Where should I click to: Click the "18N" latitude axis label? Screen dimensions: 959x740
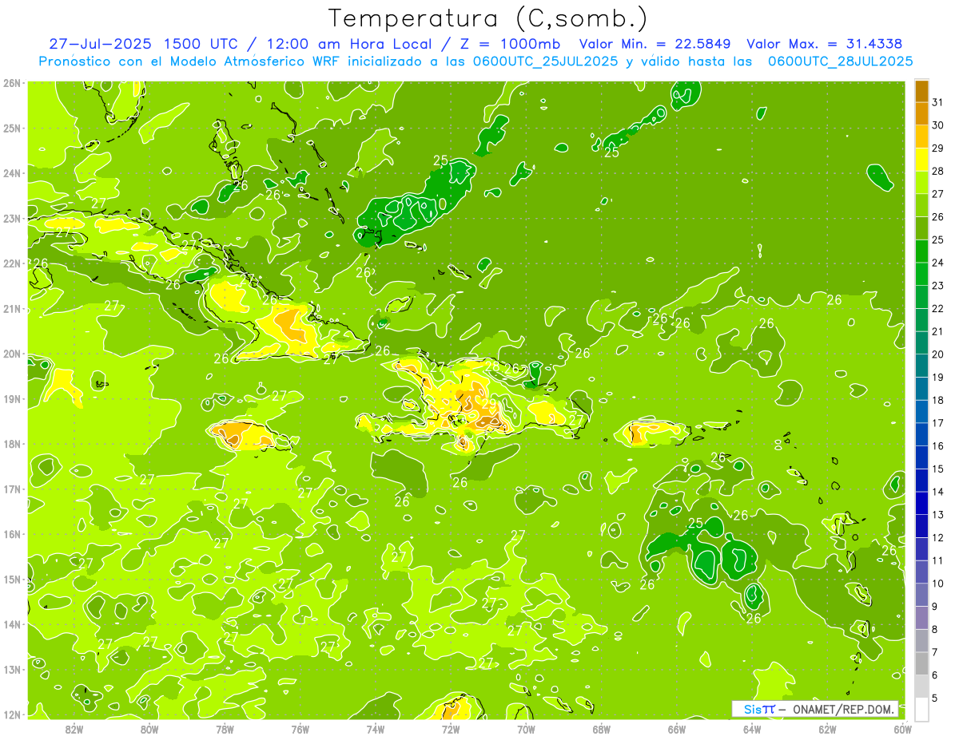(x=11, y=444)
